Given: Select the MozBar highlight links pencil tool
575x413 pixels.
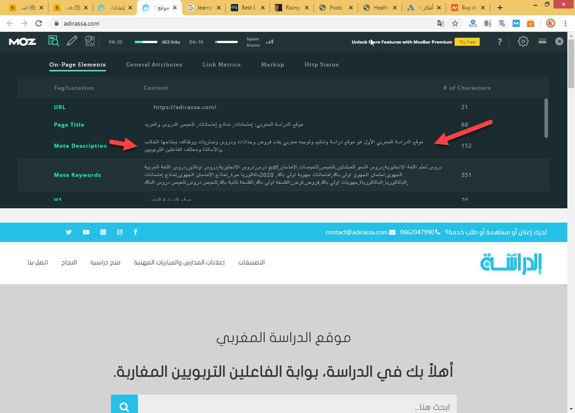Looking at the screenshot, I should point(72,41).
